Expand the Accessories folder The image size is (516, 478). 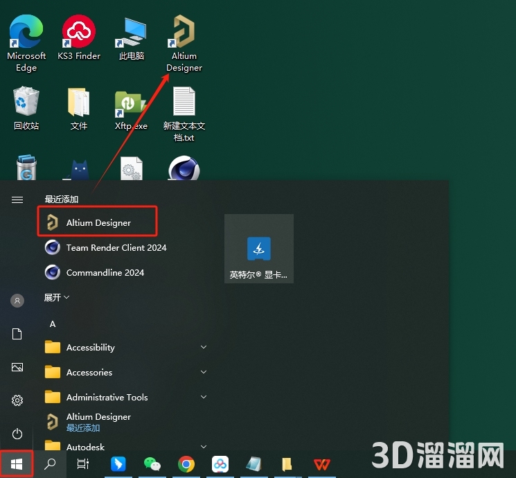(125, 372)
